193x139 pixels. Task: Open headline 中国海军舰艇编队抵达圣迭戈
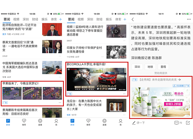[20, 67]
